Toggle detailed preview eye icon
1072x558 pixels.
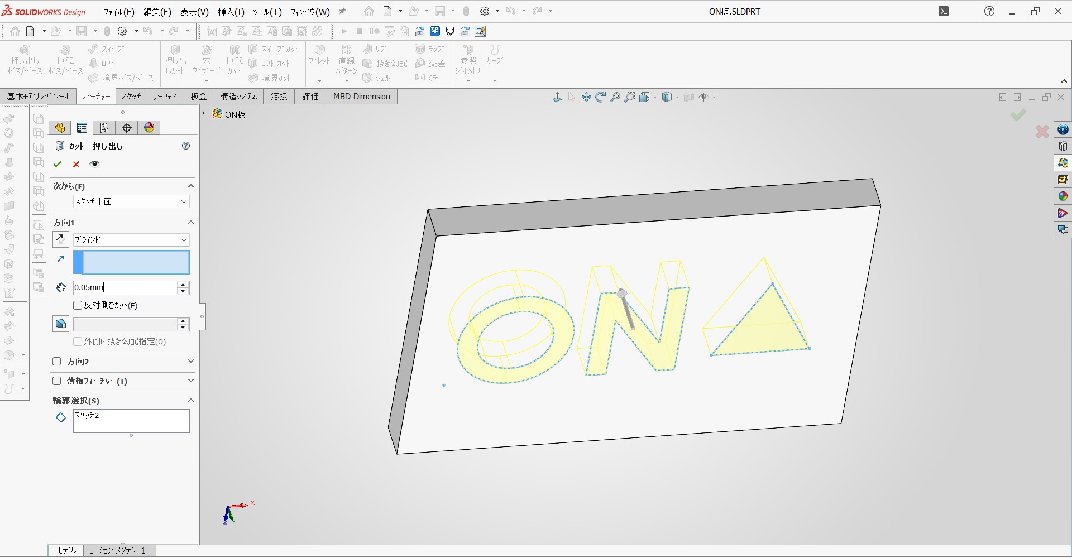(94, 164)
